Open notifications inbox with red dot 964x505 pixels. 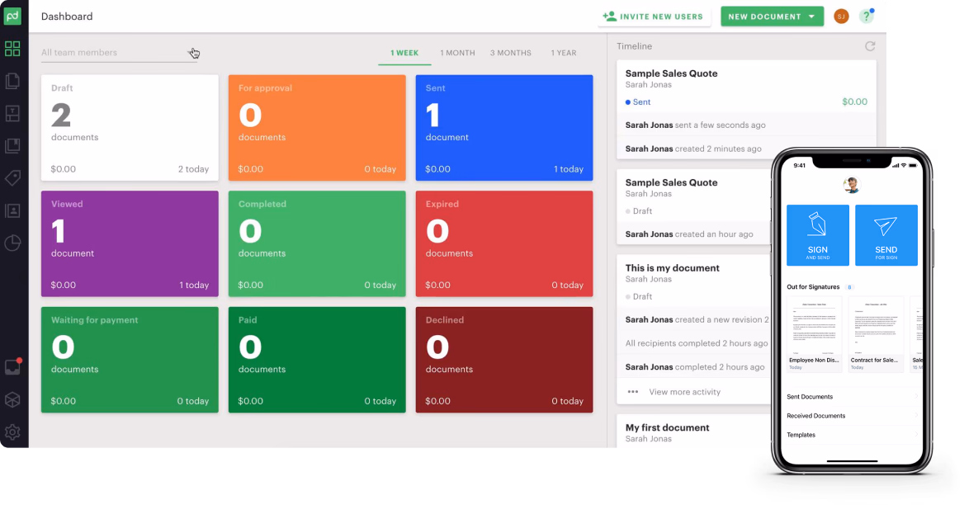pyautogui.click(x=12, y=367)
